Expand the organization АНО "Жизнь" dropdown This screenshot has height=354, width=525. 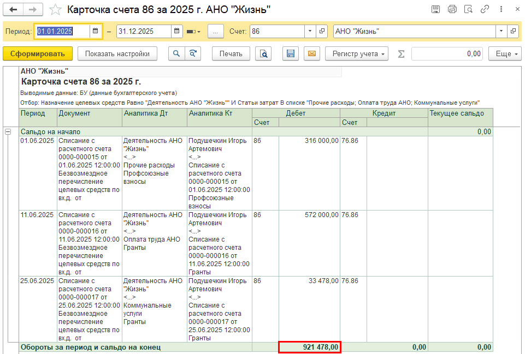pyautogui.click(x=501, y=32)
